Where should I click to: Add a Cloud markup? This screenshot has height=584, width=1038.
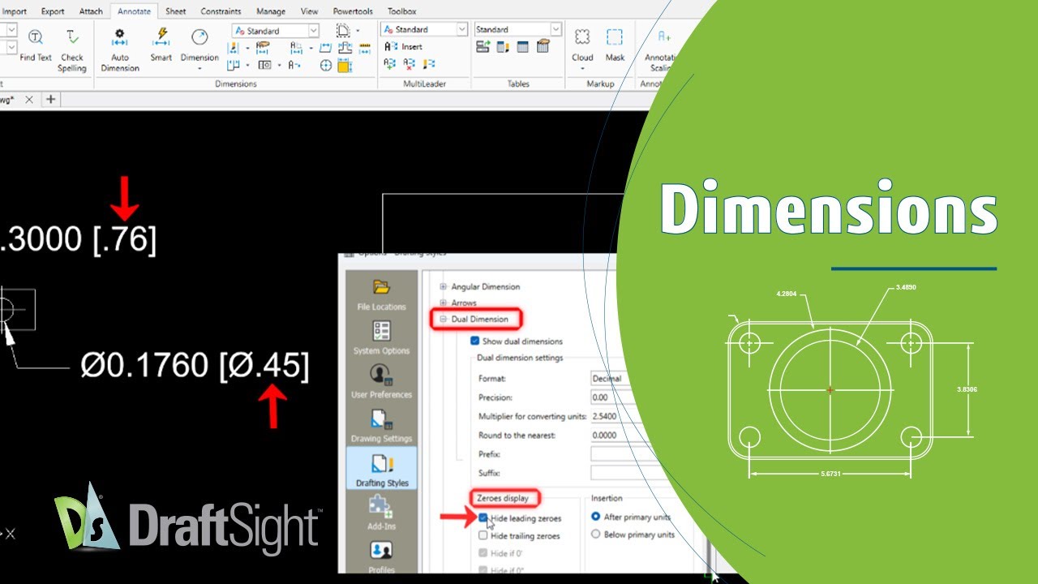tap(582, 45)
